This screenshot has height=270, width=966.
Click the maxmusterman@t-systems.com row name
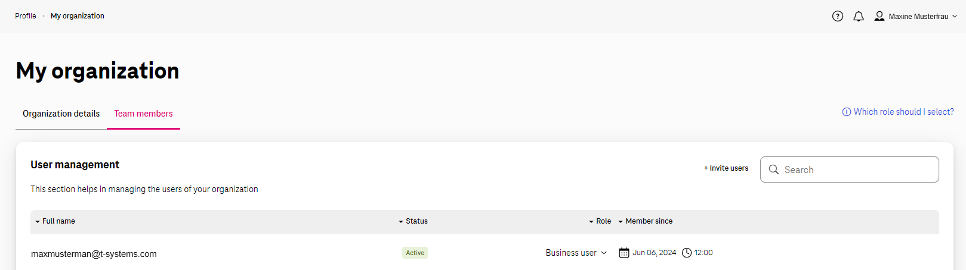94,254
